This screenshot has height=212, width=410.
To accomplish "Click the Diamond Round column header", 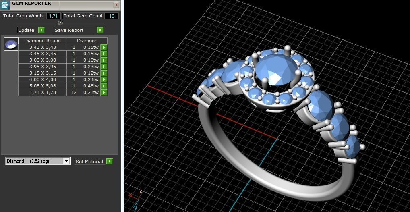I will pyautogui.click(x=42, y=41).
